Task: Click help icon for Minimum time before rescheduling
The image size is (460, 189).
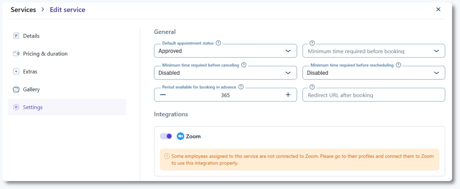Action: point(398,65)
